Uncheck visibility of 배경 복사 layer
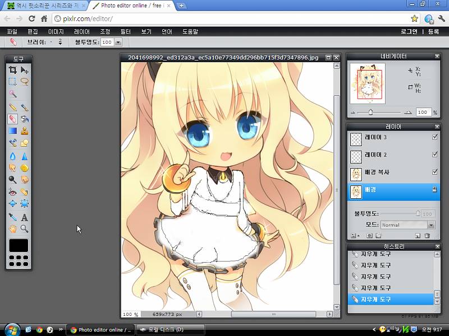This screenshot has width=449, height=336. pos(434,172)
